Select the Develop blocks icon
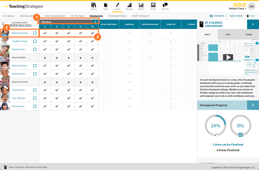This screenshot has height=170, width=259. pos(129,5)
